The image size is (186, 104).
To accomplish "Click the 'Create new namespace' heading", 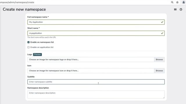I will click(24, 10).
